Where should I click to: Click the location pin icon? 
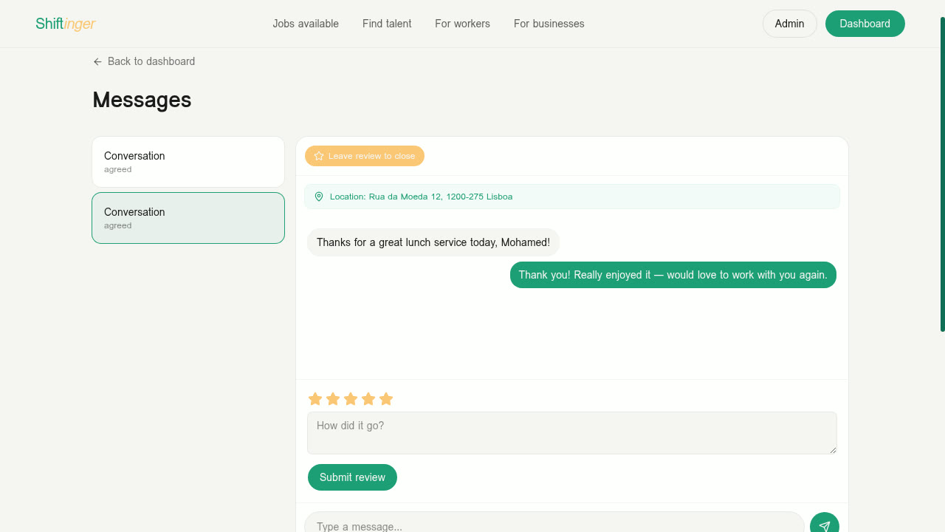[x=319, y=197]
